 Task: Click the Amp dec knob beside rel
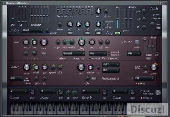(78, 24)
